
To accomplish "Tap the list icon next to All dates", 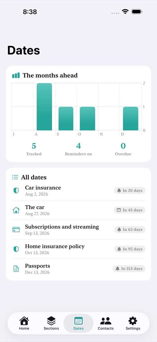I will coord(15,177).
